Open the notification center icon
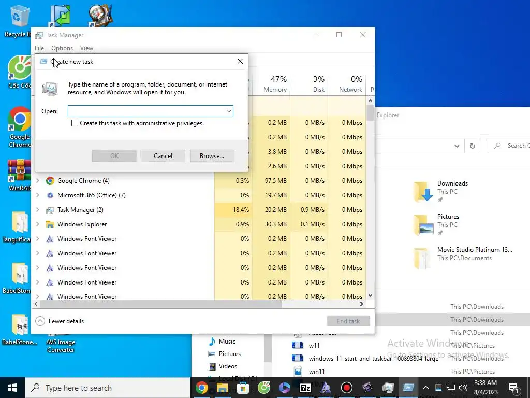Viewport: 530px width, 398px height. pyautogui.click(x=513, y=388)
